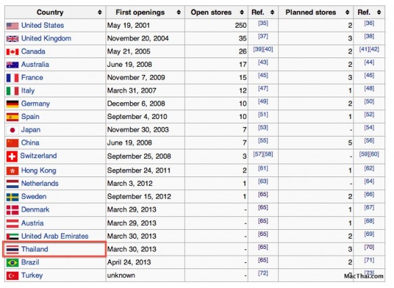This screenshot has width=394, height=288.
Task: Open the United Kingdom link
Action: [46, 39]
